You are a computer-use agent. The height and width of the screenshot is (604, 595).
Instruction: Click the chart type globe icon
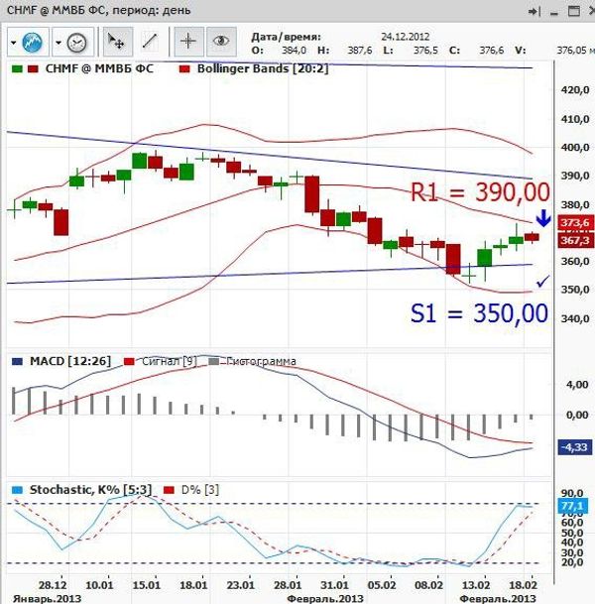(x=32, y=42)
